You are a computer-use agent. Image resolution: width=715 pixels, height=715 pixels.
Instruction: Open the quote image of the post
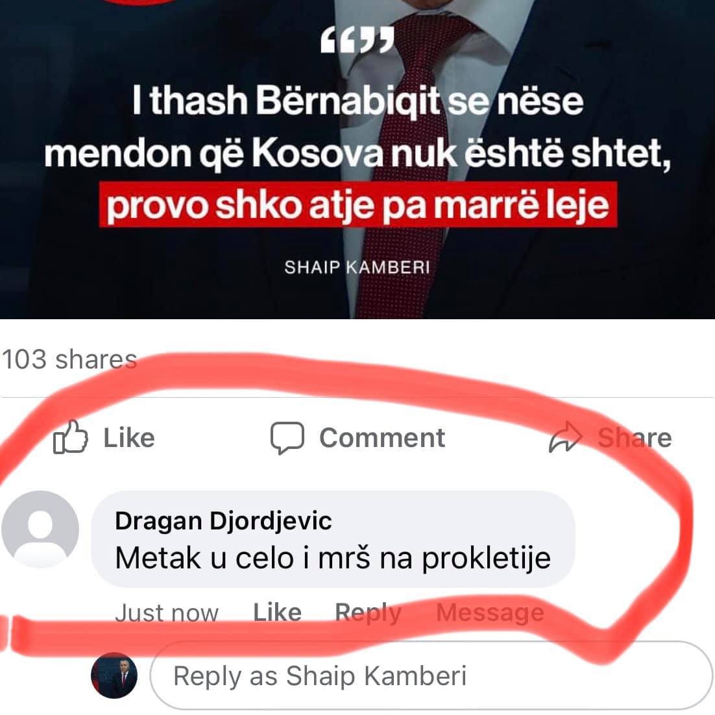coord(357,159)
